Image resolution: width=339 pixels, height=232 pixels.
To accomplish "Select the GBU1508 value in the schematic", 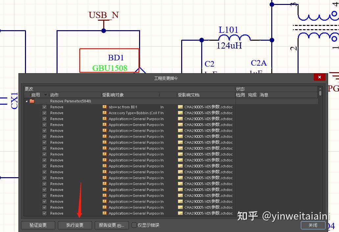I will 109,68.
